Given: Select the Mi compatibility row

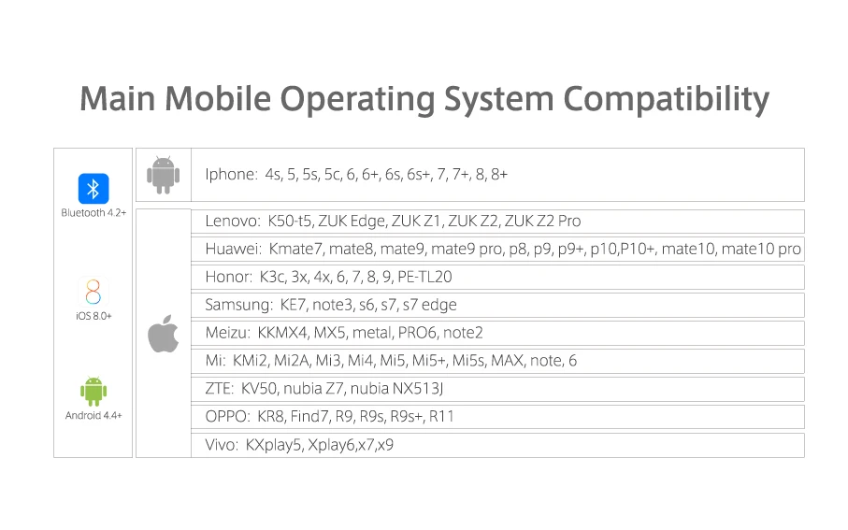Looking at the screenshot, I should pos(497,361).
